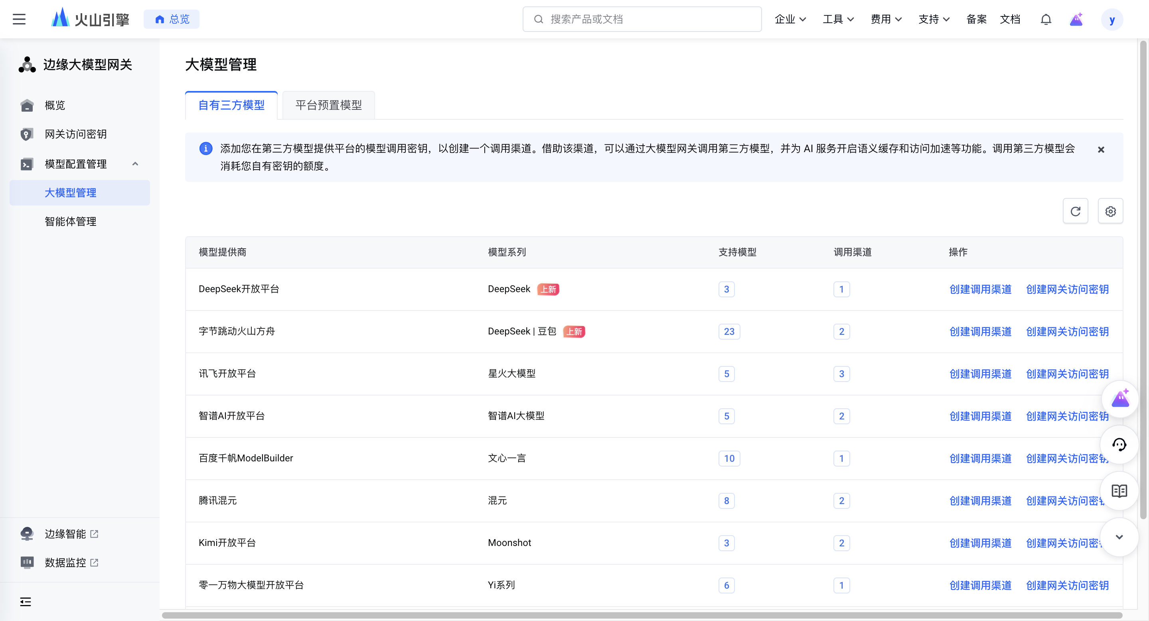1149x621 pixels.
Task: Click the AI assistant icon in top bar
Action: point(1076,19)
